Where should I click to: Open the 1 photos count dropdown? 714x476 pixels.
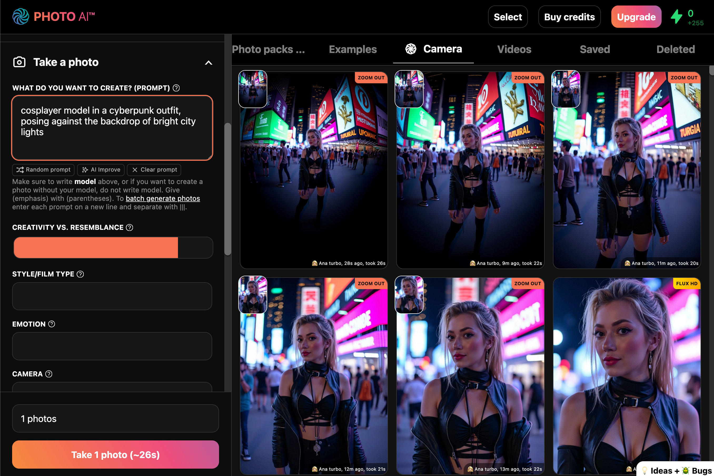pyautogui.click(x=115, y=419)
